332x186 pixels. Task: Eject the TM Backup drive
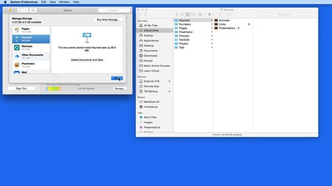point(170,91)
